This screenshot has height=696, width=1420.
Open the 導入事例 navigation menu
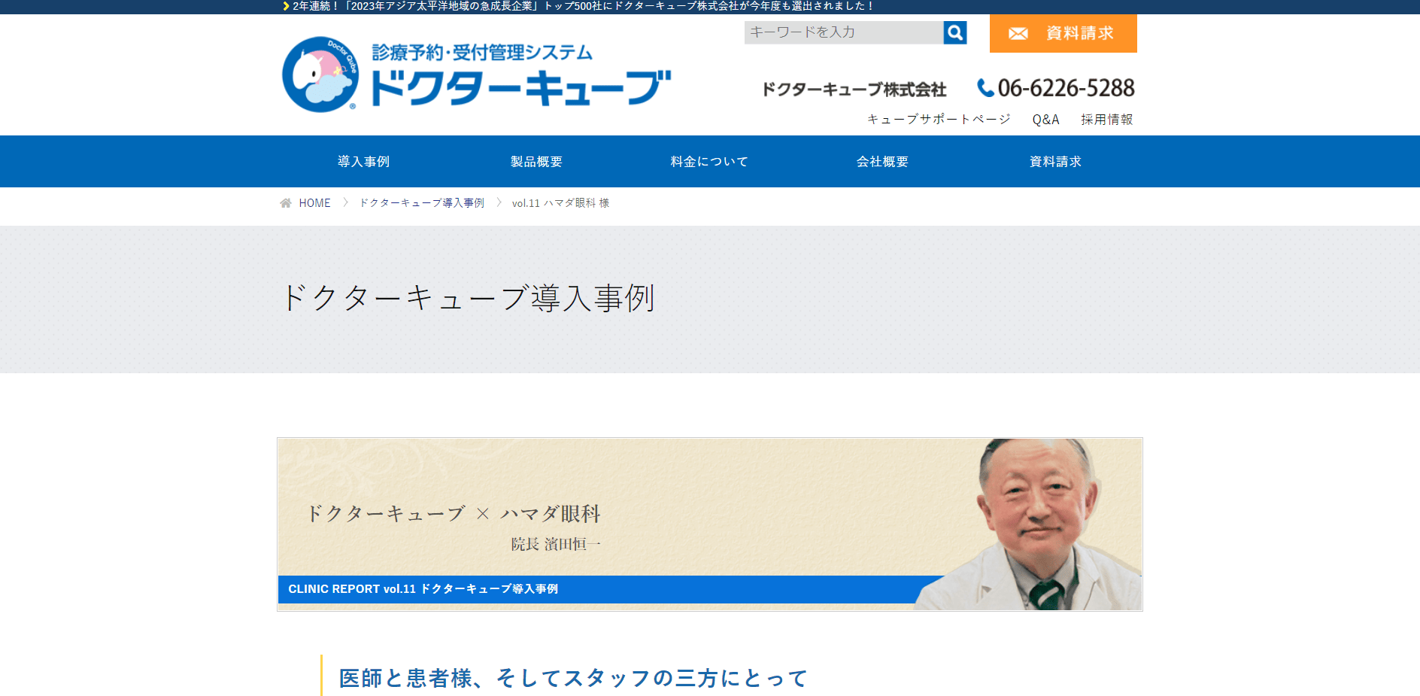(x=364, y=161)
